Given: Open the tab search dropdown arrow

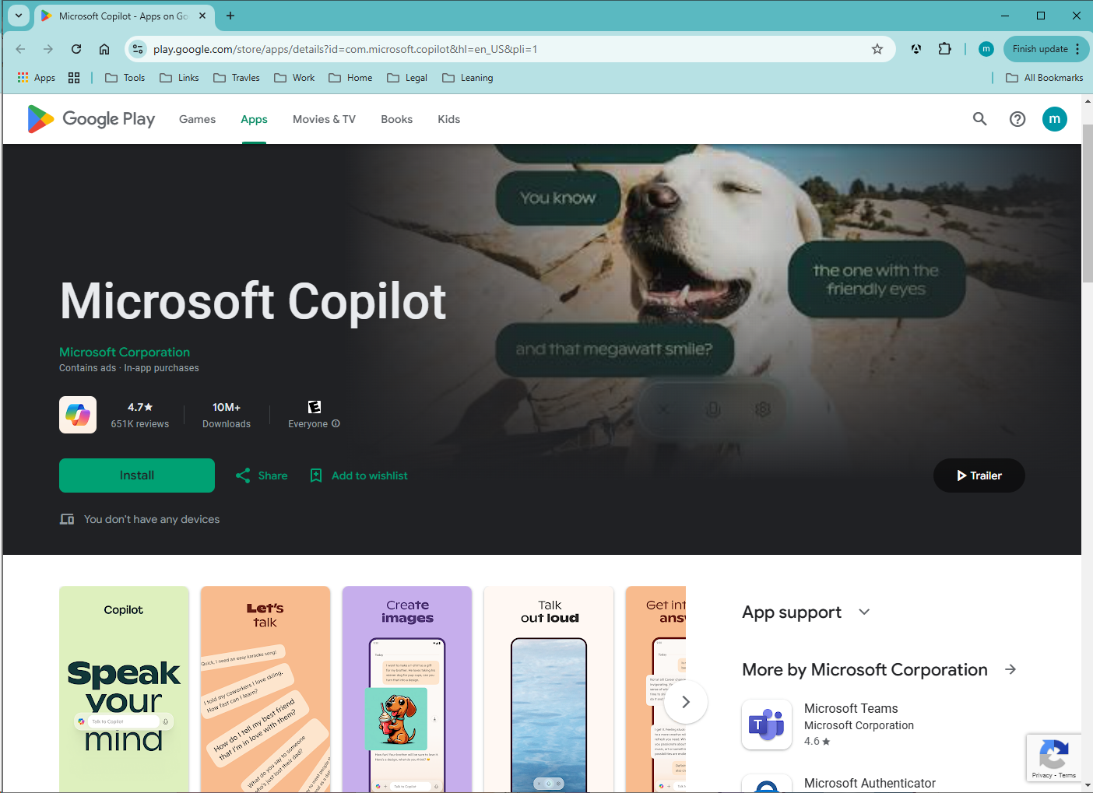Looking at the screenshot, I should pyautogui.click(x=19, y=16).
